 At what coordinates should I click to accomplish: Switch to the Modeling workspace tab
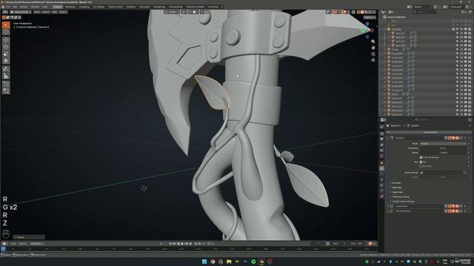70,7
